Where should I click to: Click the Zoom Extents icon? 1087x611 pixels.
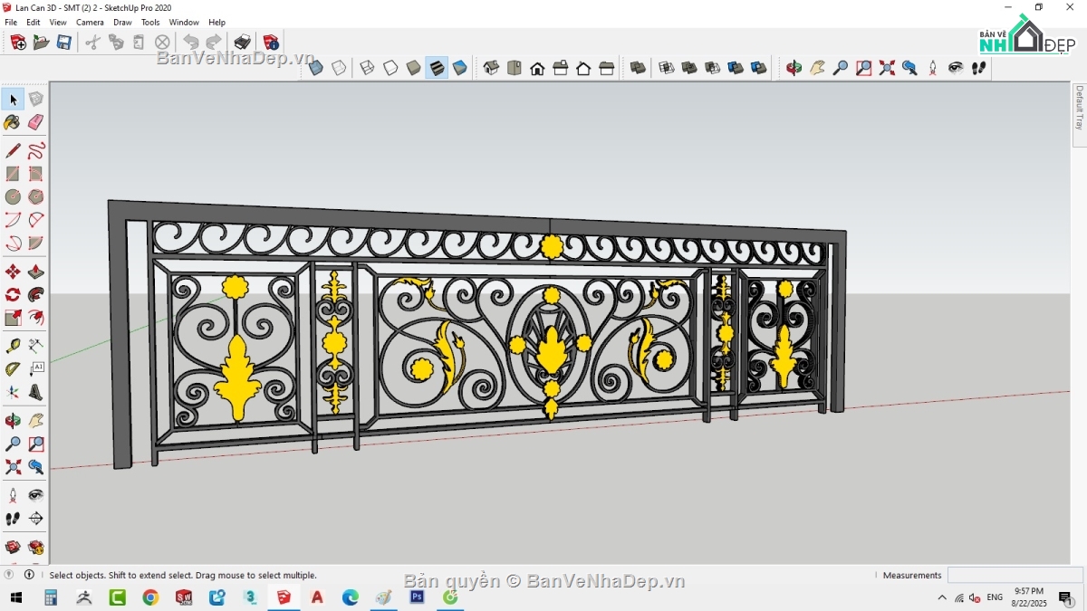click(13, 467)
